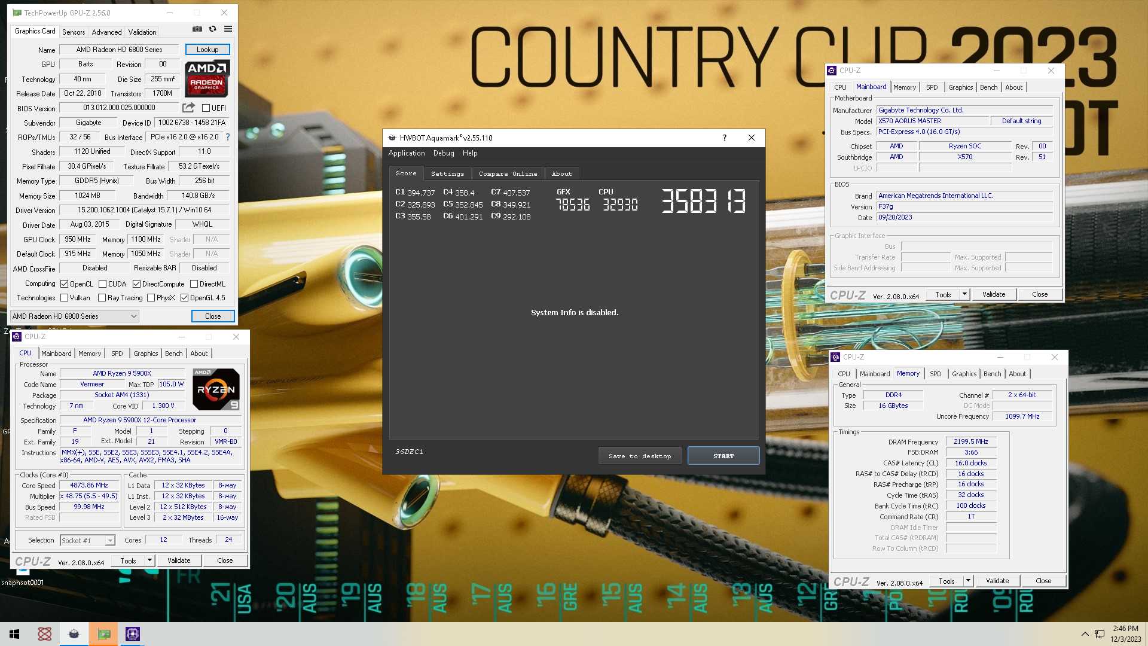Toggle the Vulkan checkbox
Screen dimensions: 1148x646
65,298
